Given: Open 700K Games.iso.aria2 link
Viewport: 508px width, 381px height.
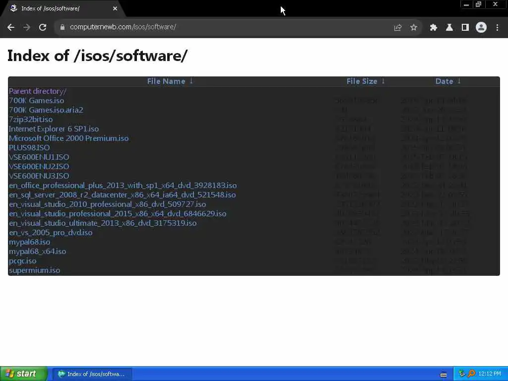Looking at the screenshot, I should (46, 110).
